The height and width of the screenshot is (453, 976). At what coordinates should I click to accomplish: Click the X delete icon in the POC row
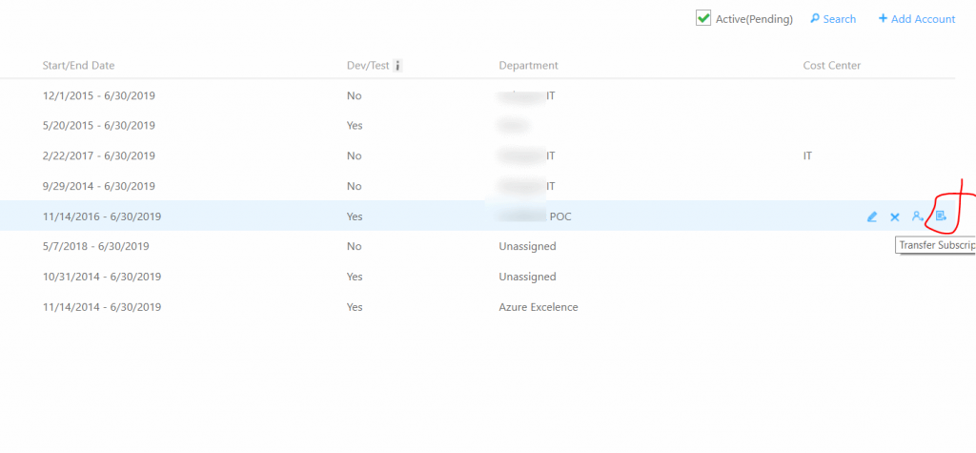(895, 217)
